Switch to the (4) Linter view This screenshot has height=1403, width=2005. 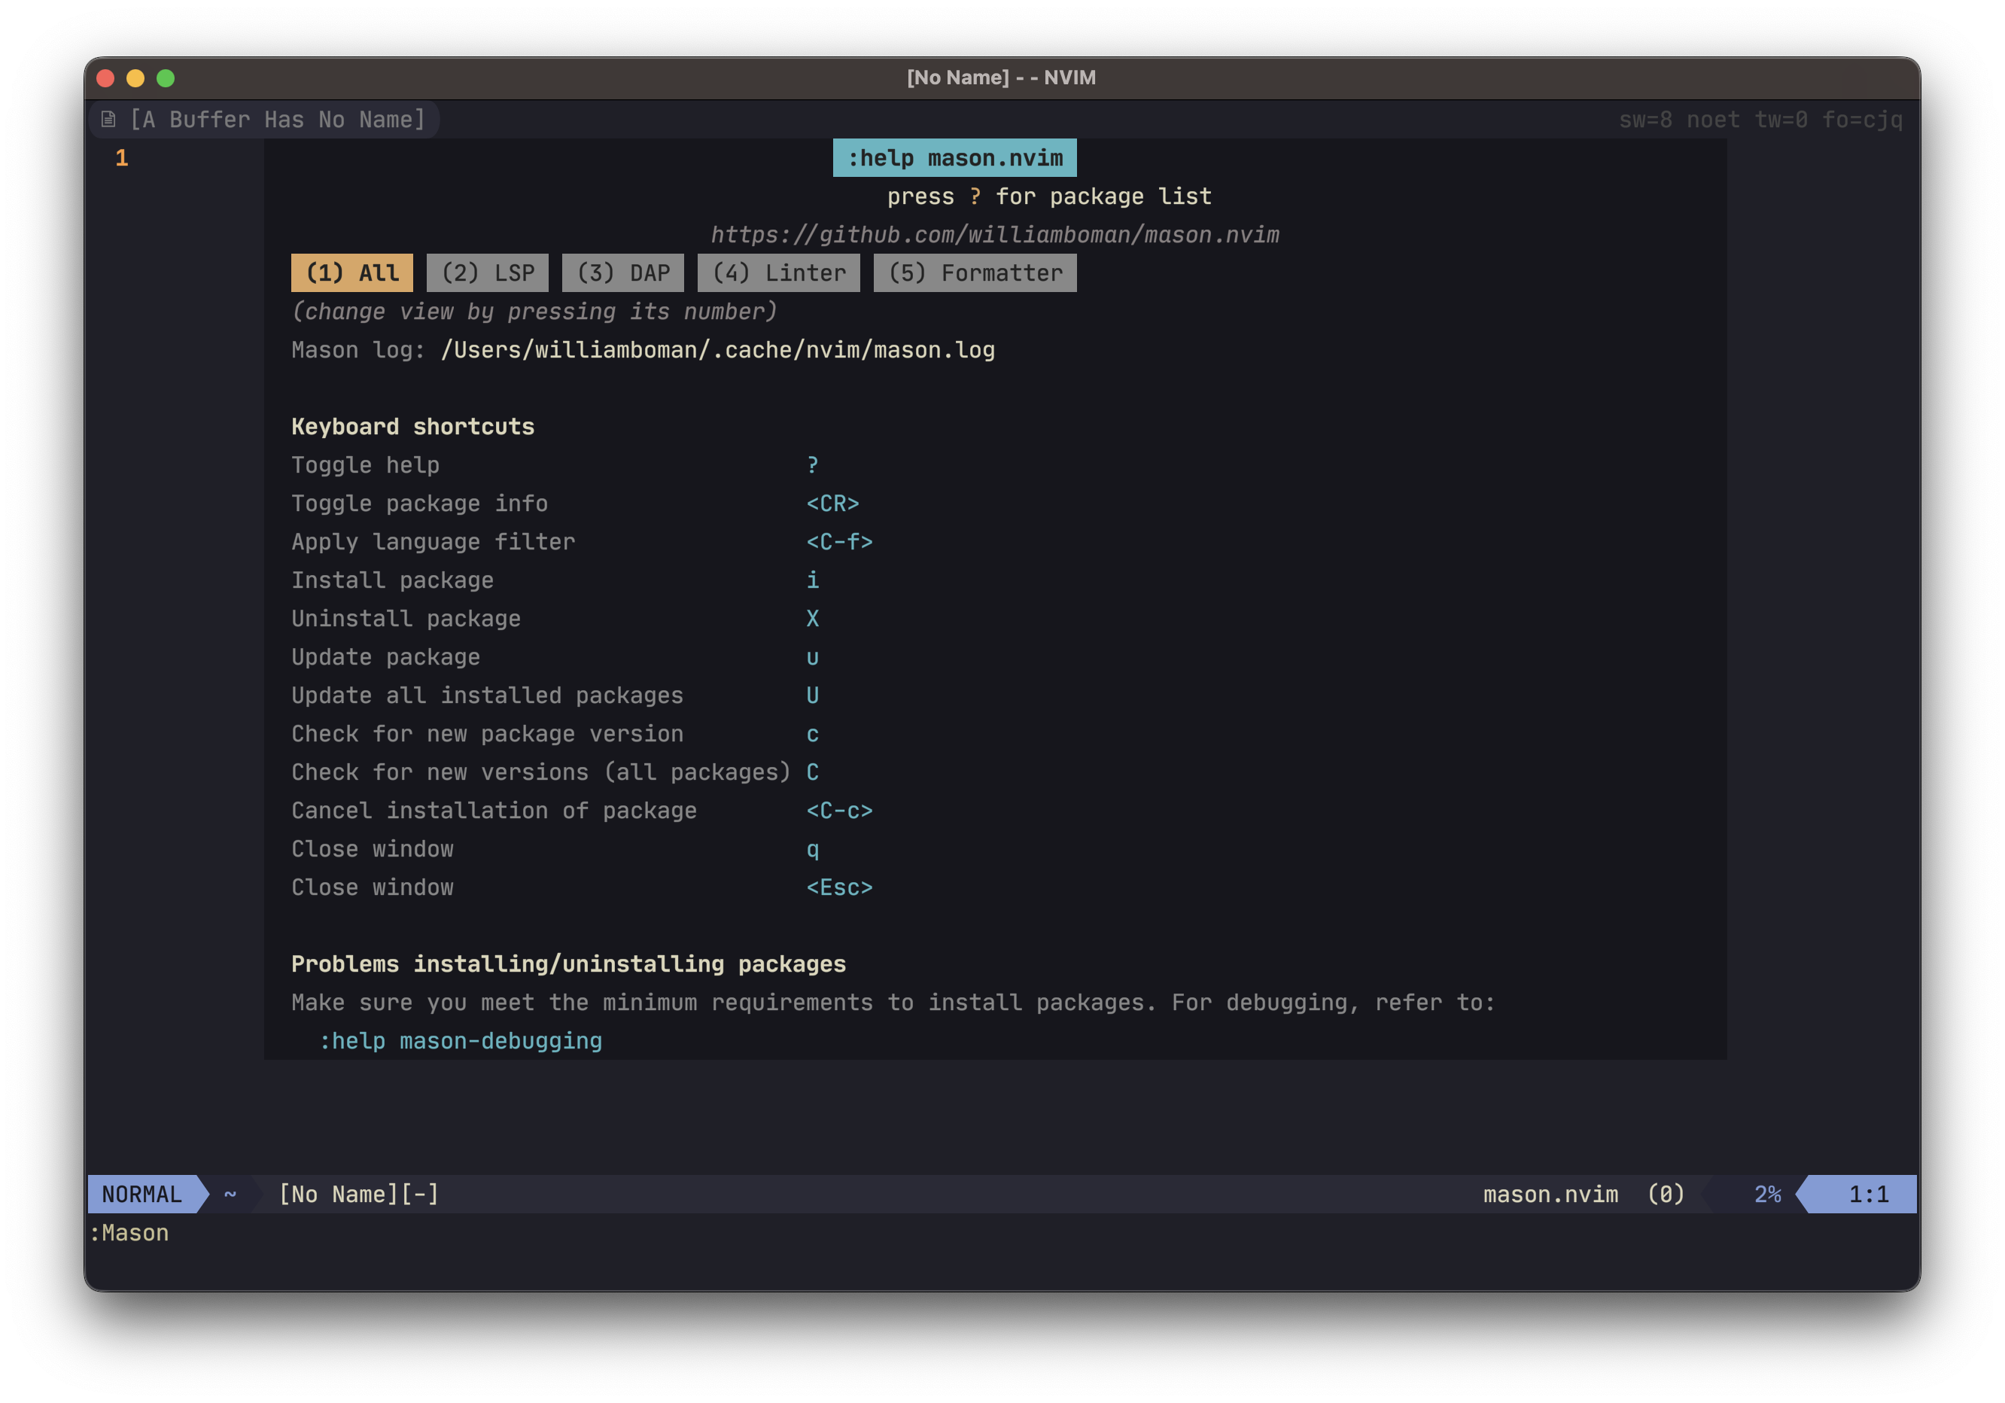coord(779,273)
